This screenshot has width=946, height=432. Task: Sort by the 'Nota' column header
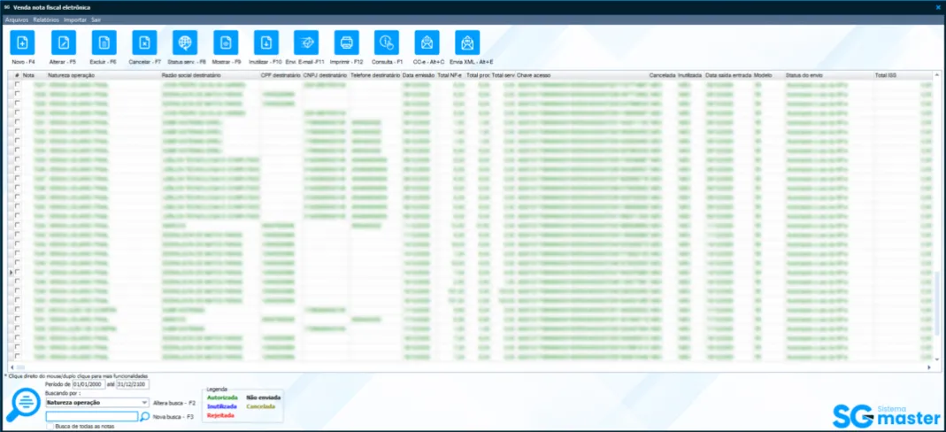point(29,75)
